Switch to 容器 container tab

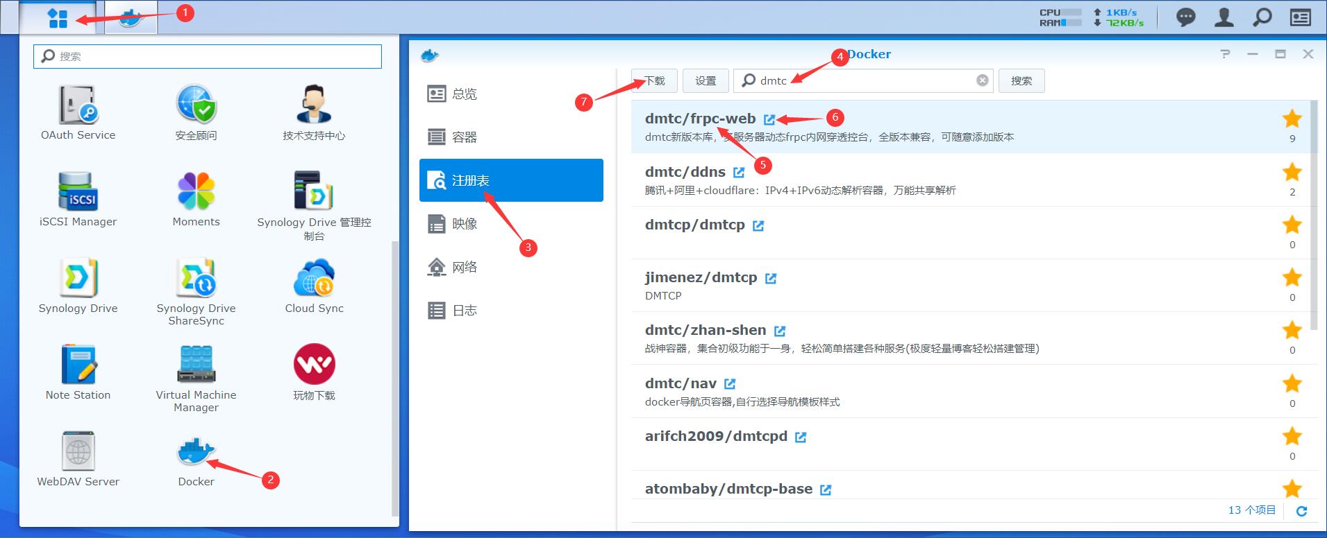(x=511, y=137)
